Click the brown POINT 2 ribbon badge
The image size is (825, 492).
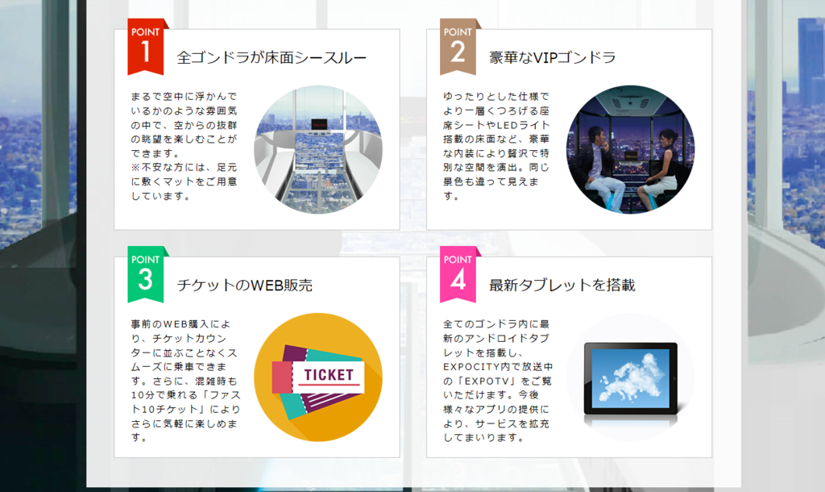[x=458, y=47]
